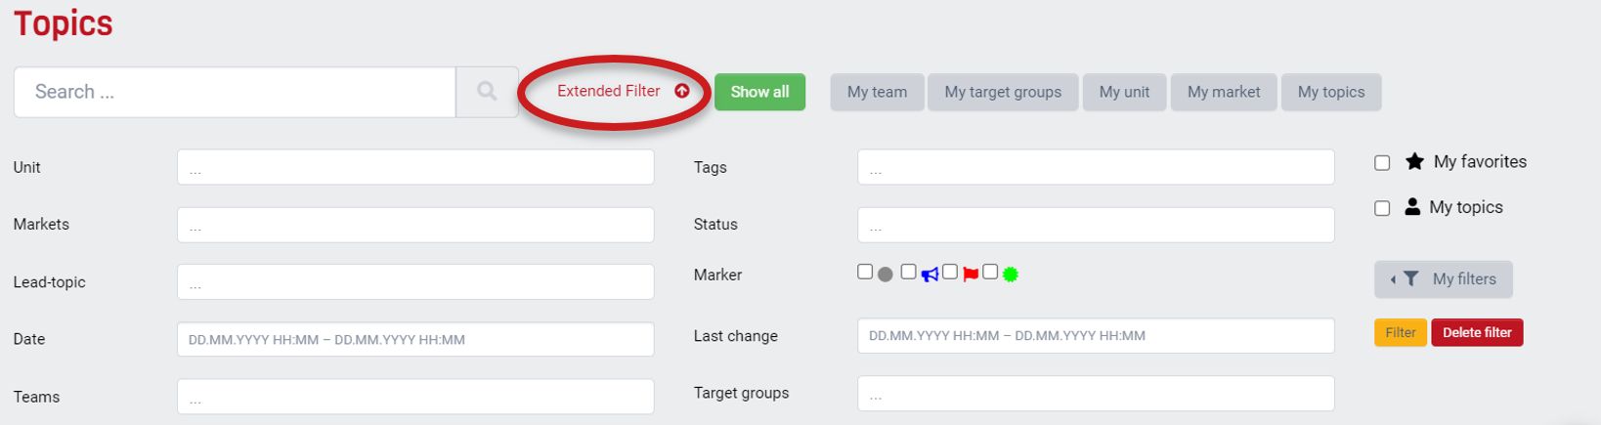Image resolution: width=1601 pixels, height=425 pixels.
Task: Check the My favorites checkbox
Action: [x=1382, y=163]
